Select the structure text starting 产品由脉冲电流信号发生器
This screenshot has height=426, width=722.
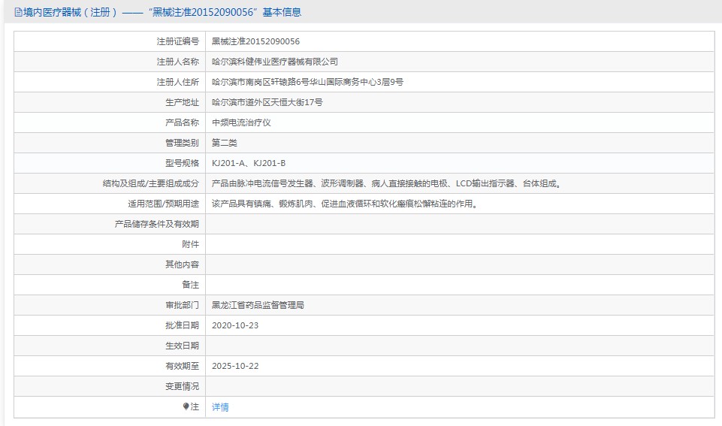(x=387, y=183)
